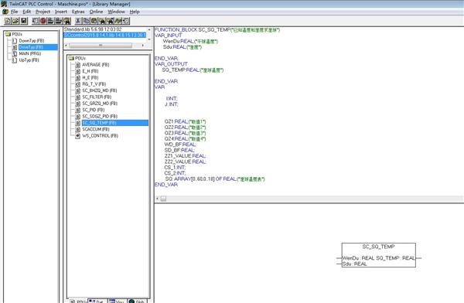The height and width of the screenshot is (303, 464).
Task: Open the Help menu
Action: (135, 12)
